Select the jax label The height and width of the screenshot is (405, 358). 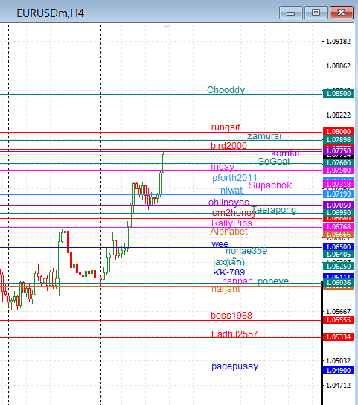pos(228,262)
